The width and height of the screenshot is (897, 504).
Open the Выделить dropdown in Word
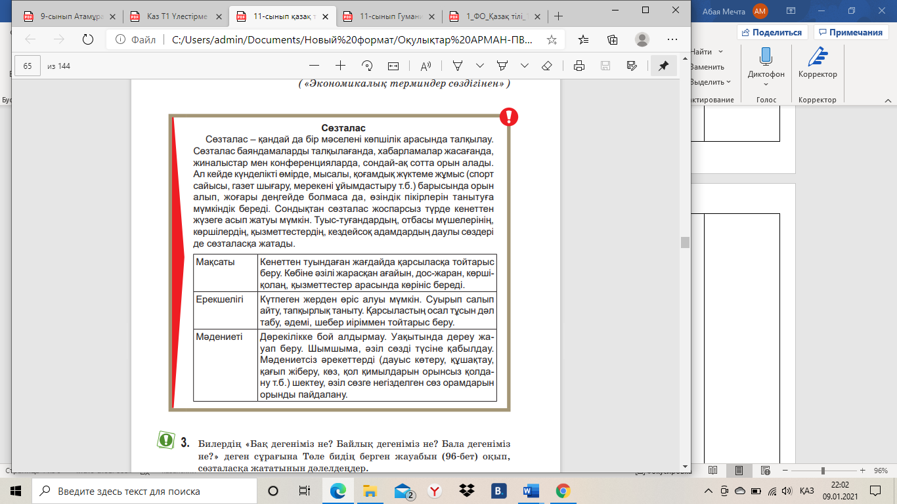711,82
